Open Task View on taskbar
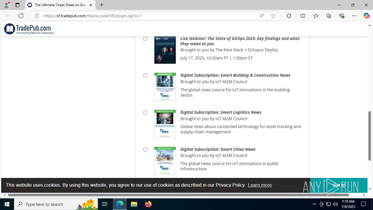Screen dimensions: 373x210 pos(105,204)
